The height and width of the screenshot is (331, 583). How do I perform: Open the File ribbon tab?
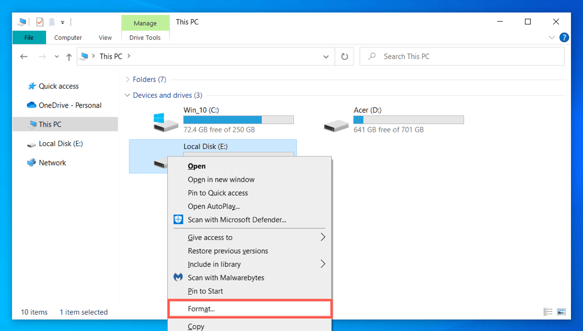pos(28,38)
